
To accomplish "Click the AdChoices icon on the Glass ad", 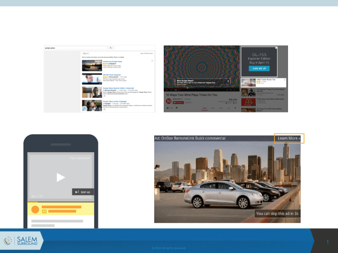I will 276,48.
